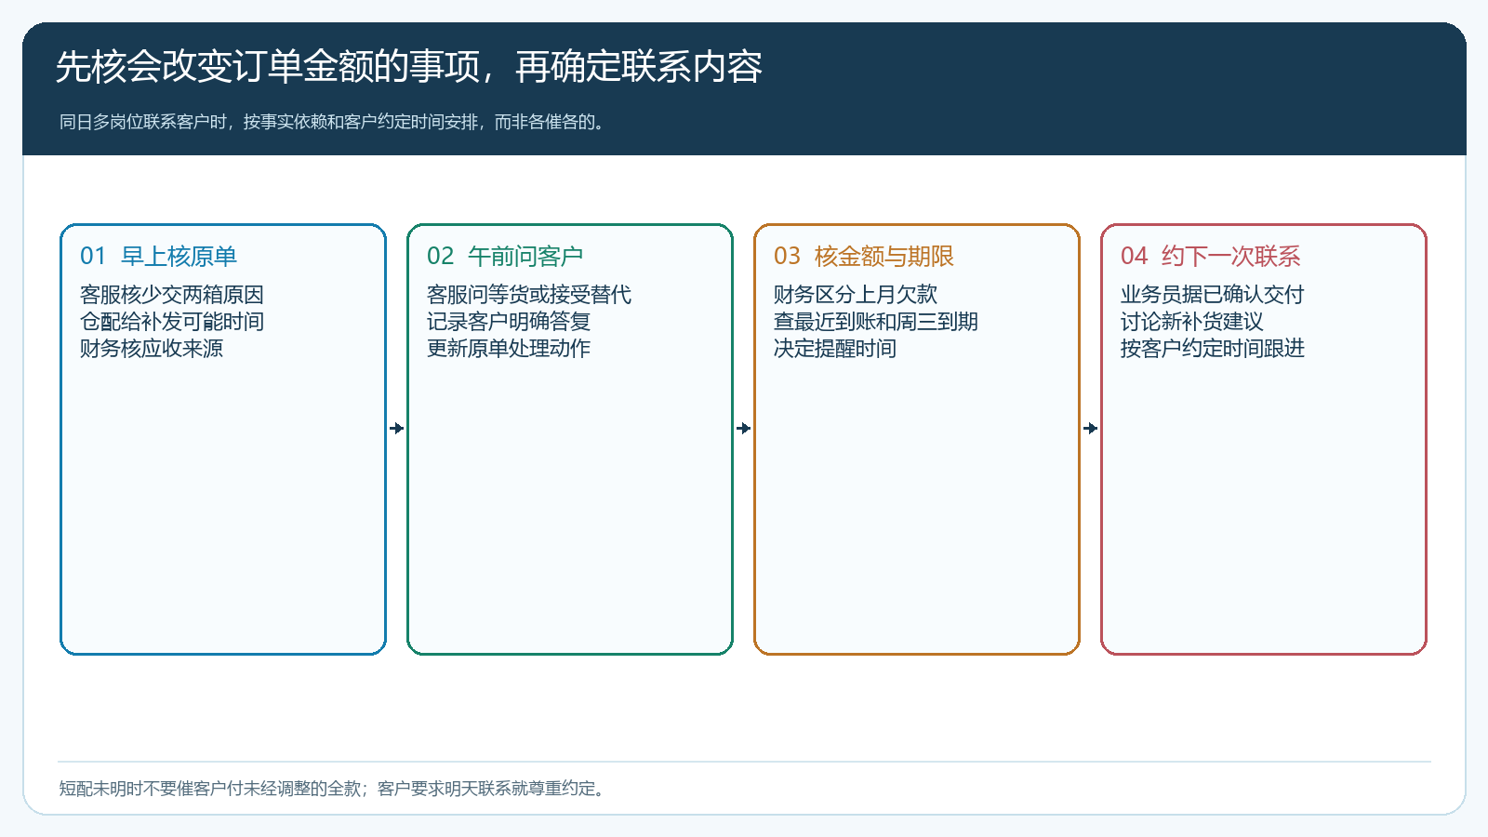Click the heading 01 早上核原单
This screenshot has width=1488, height=837.
click(158, 256)
